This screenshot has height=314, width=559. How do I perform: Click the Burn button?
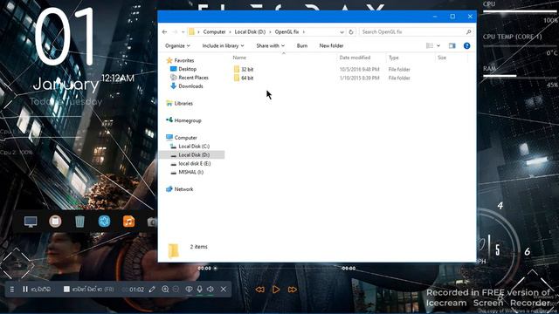click(302, 45)
